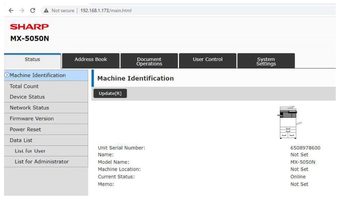Click the printer machine illustration
The height and width of the screenshot is (199, 339).
tap(289, 122)
